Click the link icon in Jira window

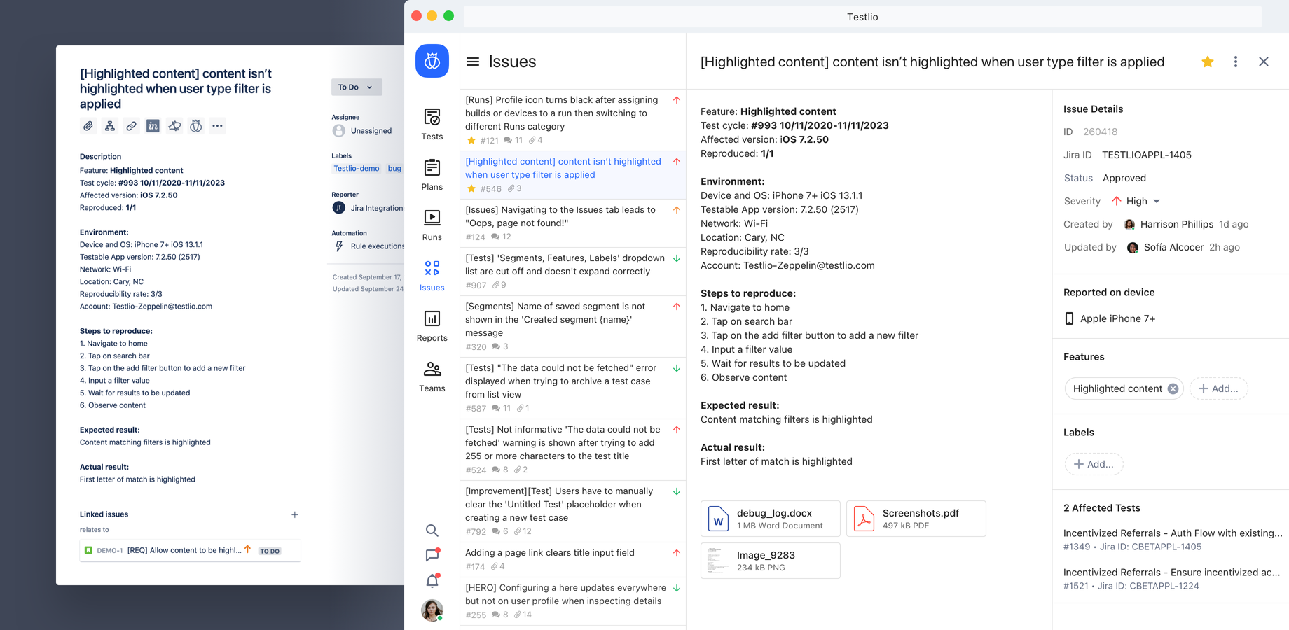(131, 126)
